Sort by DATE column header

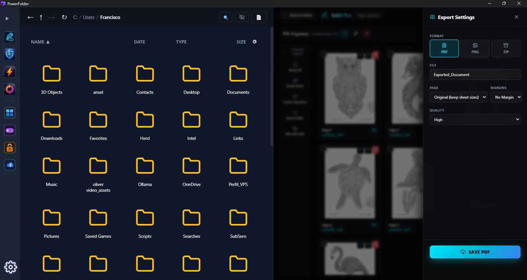[139, 42]
